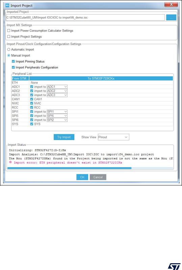Toggle the RCC checkbox
The width and height of the screenshot is (182, 270).
tap(32, 108)
